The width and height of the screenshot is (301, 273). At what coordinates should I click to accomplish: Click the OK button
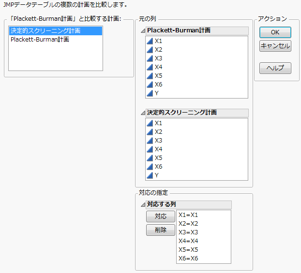click(x=275, y=32)
